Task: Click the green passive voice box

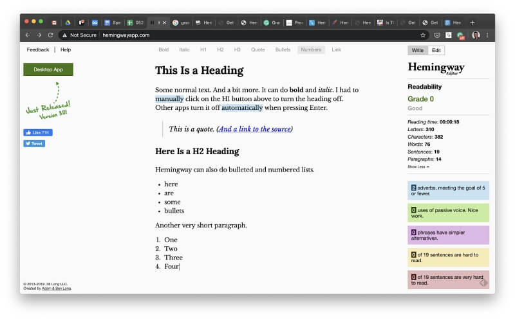Action: (x=448, y=213)
